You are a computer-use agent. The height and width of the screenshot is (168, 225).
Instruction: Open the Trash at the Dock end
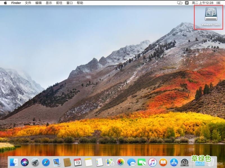(211, 162)
